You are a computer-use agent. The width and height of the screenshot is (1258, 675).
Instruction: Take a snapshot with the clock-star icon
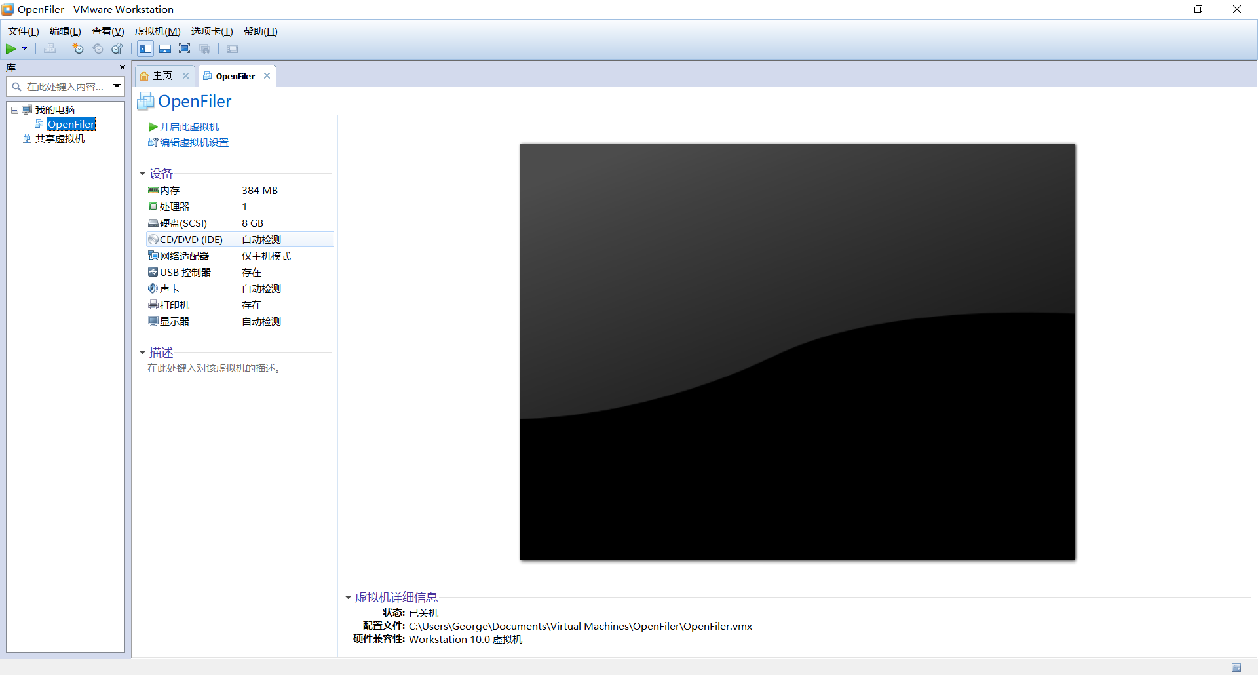click(x=78, y=48)
